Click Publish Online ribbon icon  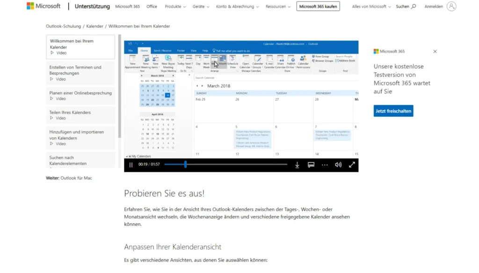(x=291, y=62)
